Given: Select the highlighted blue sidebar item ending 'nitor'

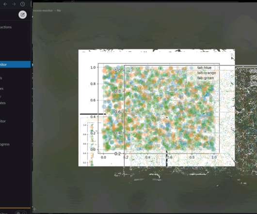Looking at the screenshot, I should pos(15,64).
